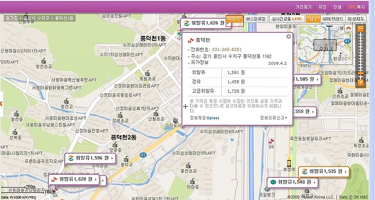The image size is (375, 200).
Task: Click 풍덕천2동 in the breadcrumb
Action: [x=65, y=18]
